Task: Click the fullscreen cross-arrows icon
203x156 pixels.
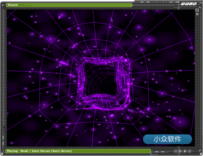Action: [x=197, y=10]
